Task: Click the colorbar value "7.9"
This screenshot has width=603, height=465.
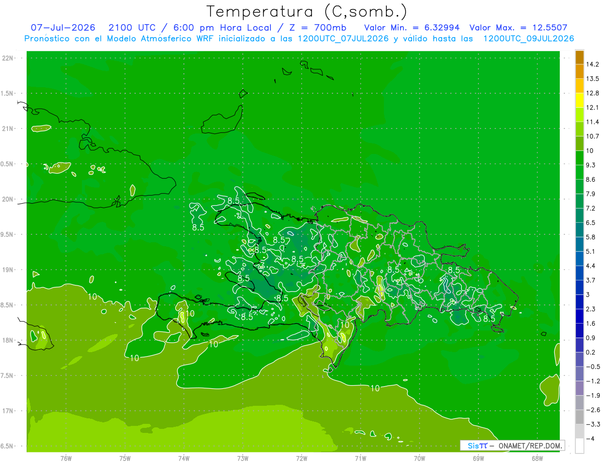Action: coord(591,194)
